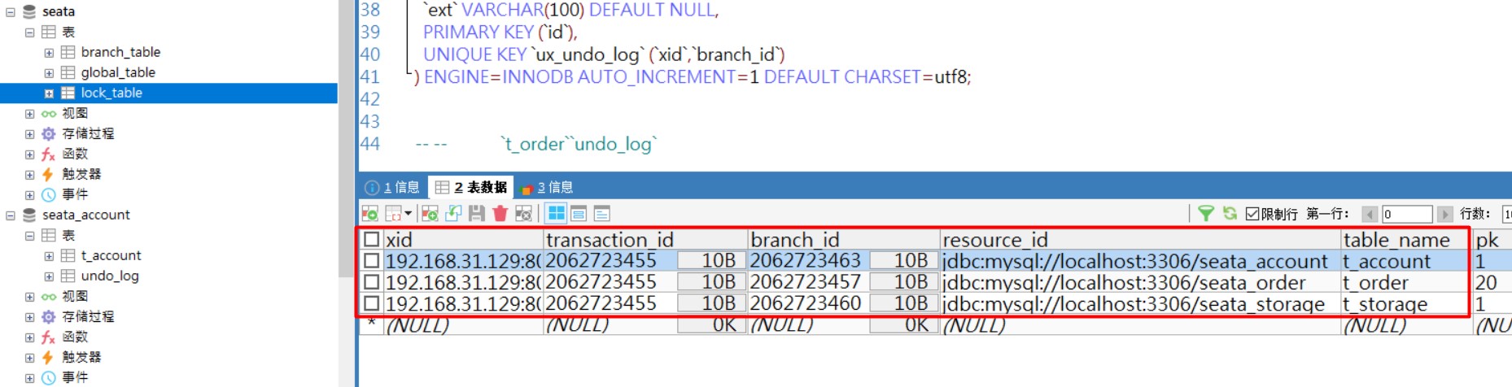Expand the lock_table node
Image resolution: width=1512 pixels, height=387 pixels.
click(49, 93)
